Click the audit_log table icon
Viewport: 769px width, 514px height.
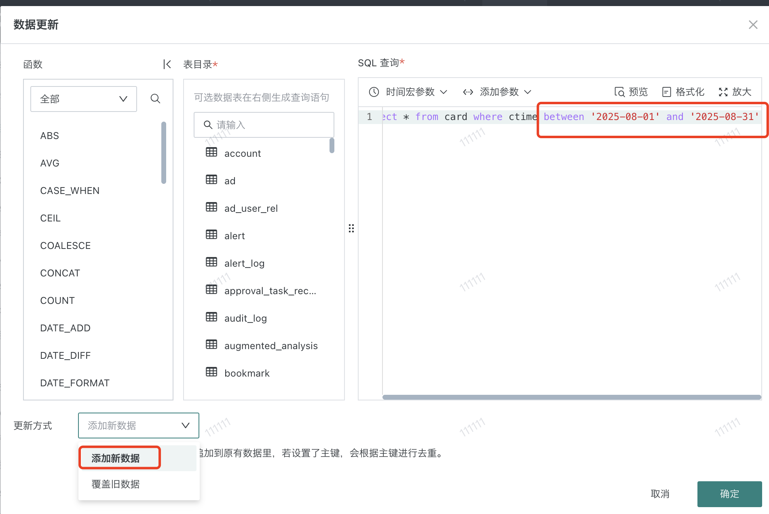(x=211, y=317)
